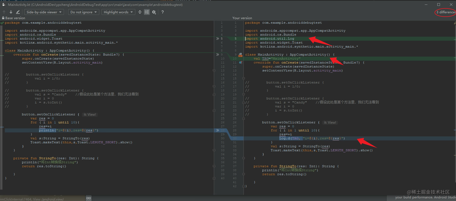This screenshot has height=201, width=456.
Task: Click 'val s:String = StringTo(res)' in base version
Action: pyautogui.click(x=60, y=138)
